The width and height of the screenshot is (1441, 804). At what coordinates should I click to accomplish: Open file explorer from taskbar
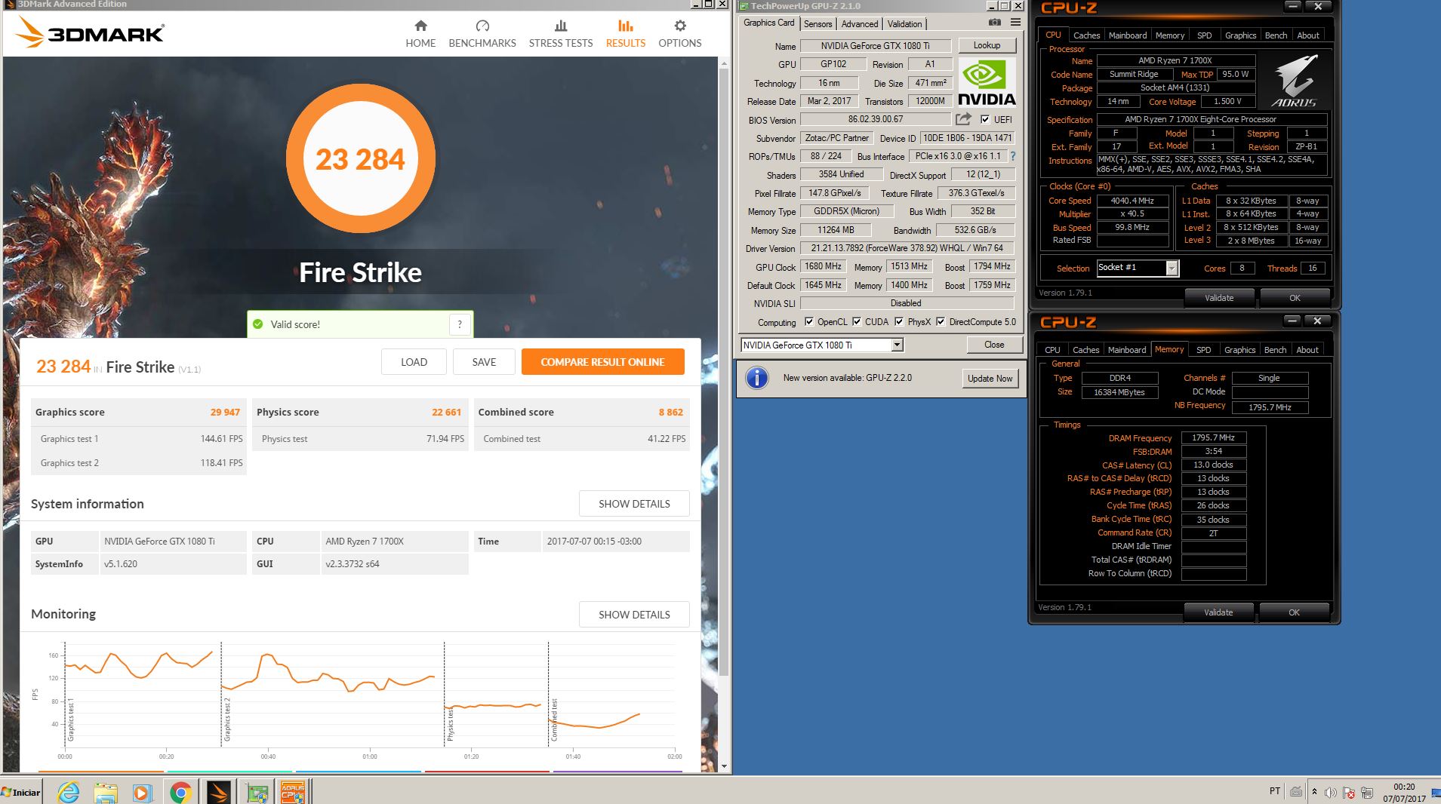106,792
